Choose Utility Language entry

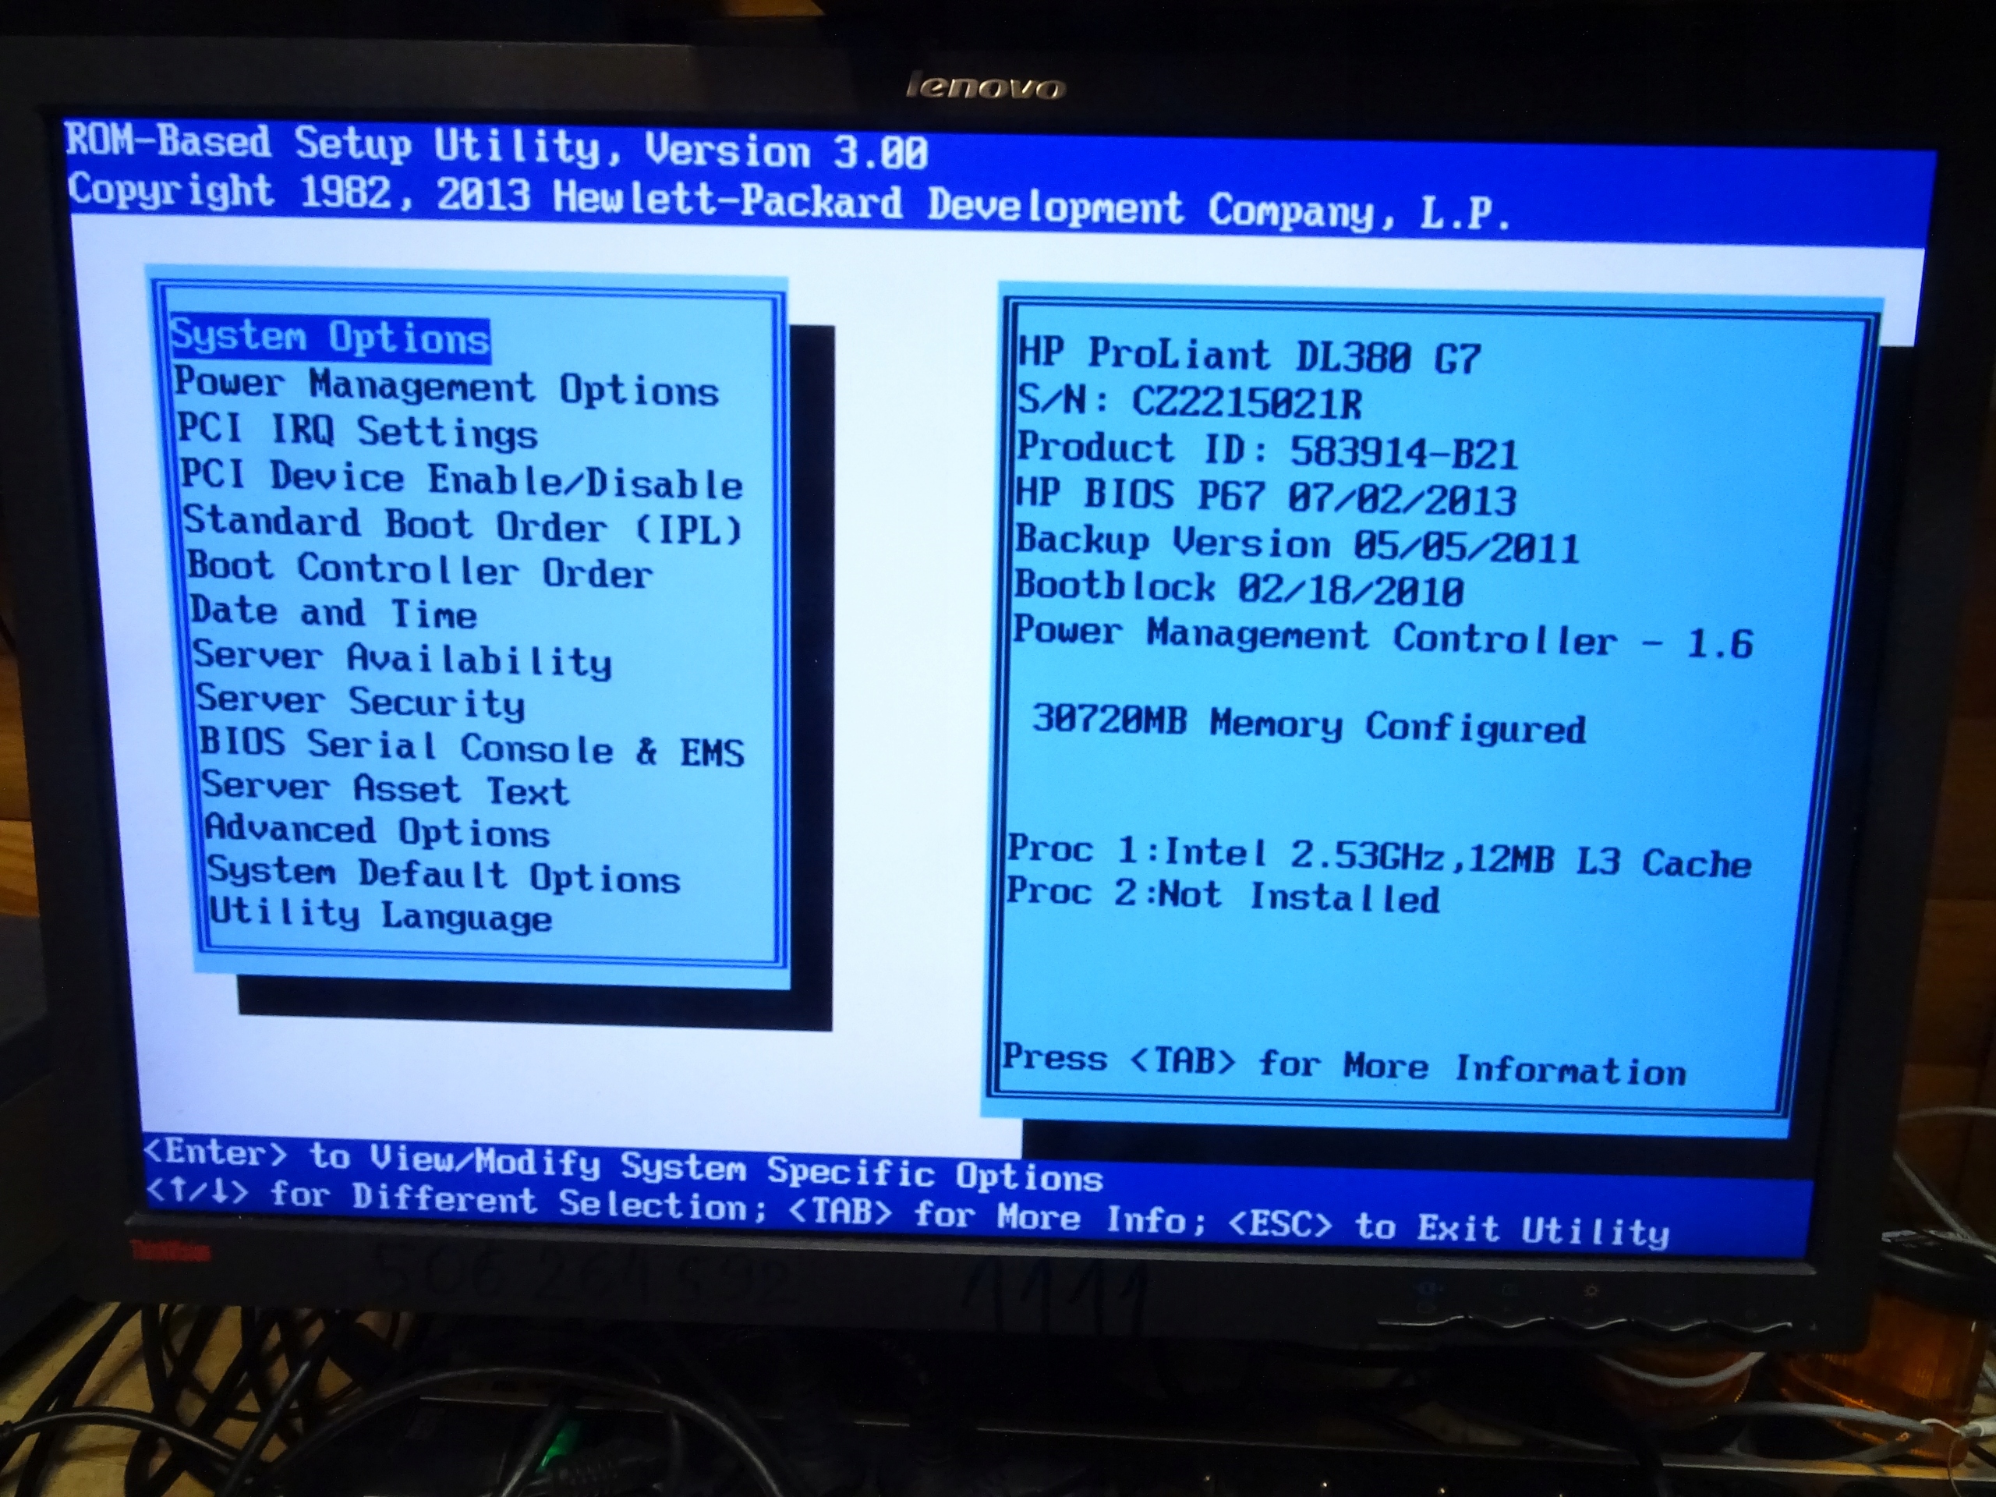point(380,916)
